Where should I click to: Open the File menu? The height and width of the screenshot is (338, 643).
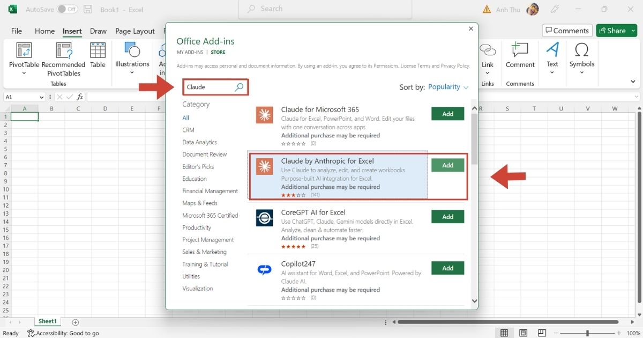(x=17, y=31)
